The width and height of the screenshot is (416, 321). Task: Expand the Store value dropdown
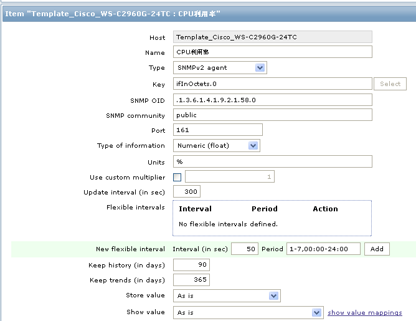click(227, 296)
